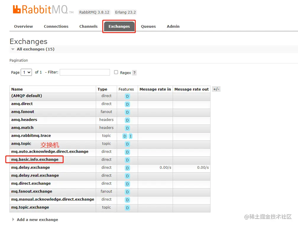Click durable D badge for amq.headers
The height and width of the screenshot is (226, 298).
(127, 120)
